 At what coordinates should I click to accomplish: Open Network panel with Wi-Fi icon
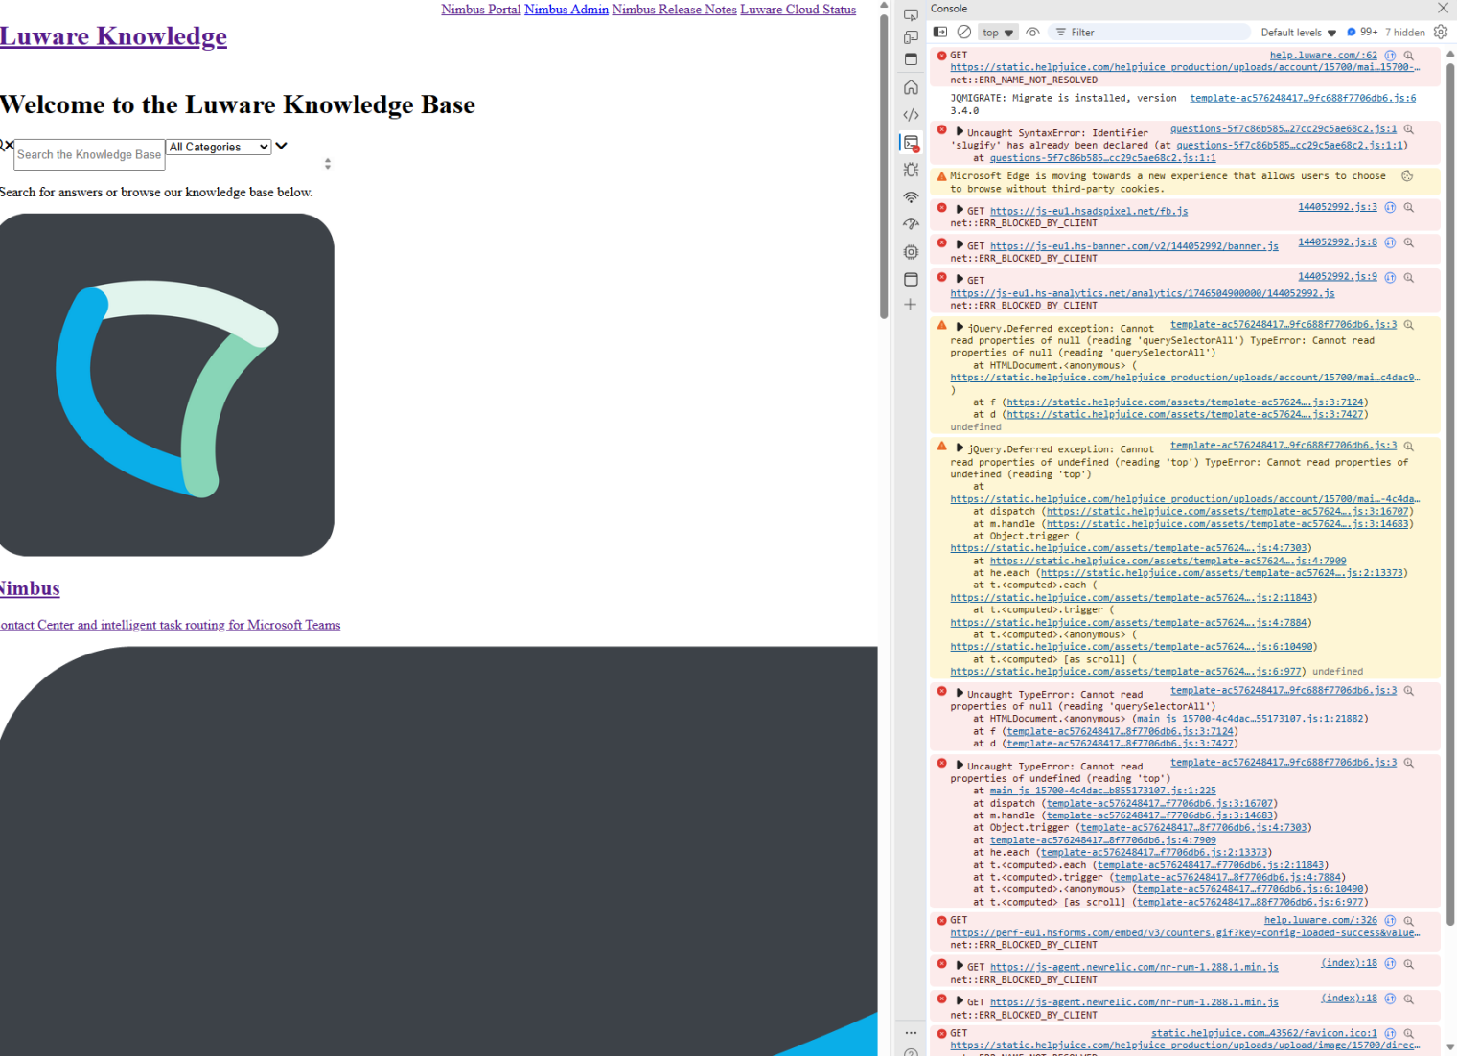point(911,197)
